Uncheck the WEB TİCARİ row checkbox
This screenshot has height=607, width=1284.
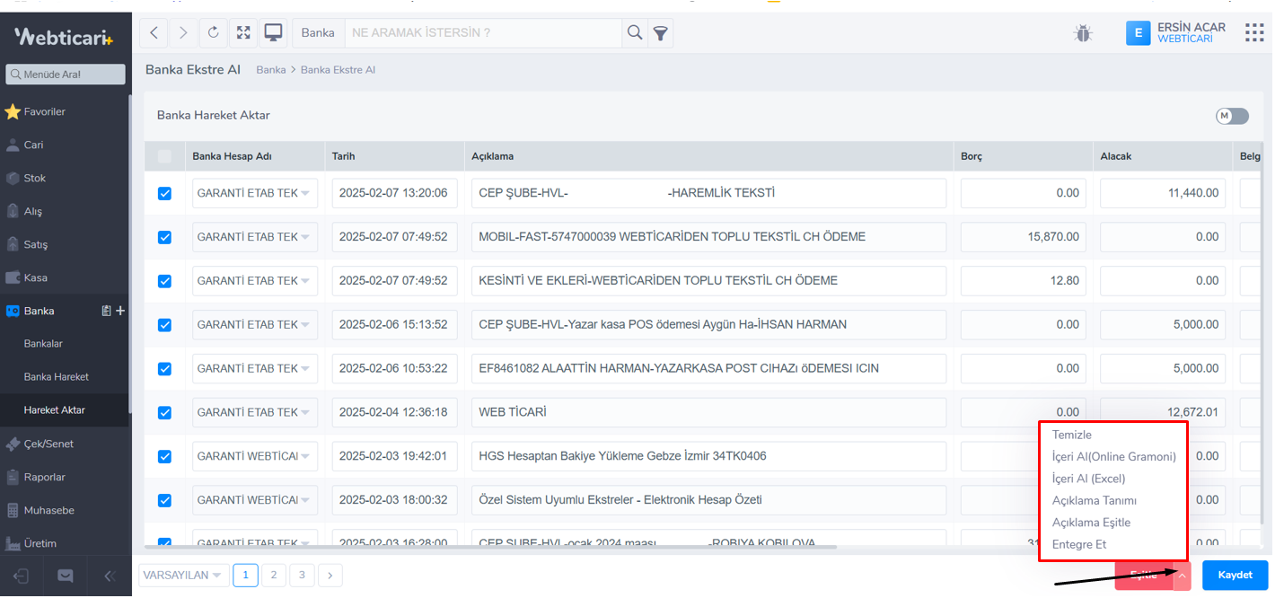tap(164, 413)
